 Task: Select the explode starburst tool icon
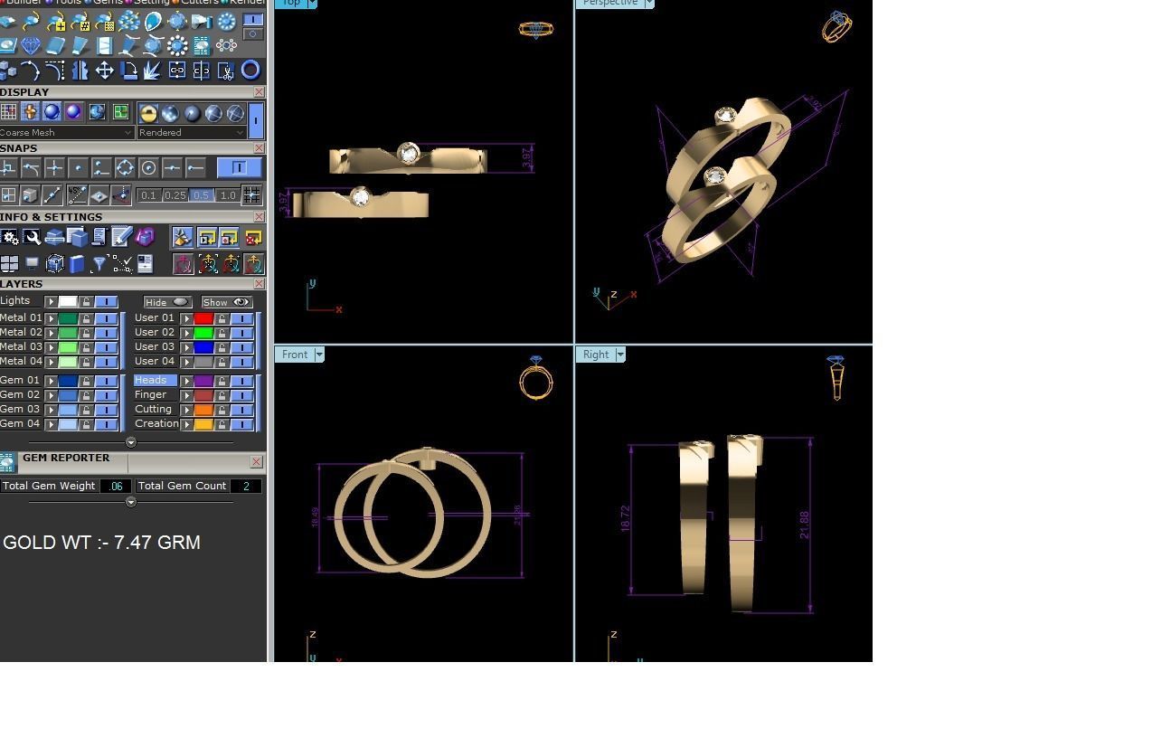coord(152,70)
